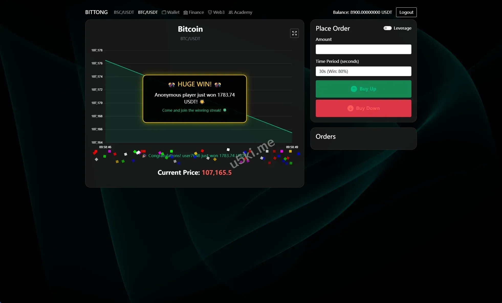Image resolution: width=502 pixels, height=303 pixels.
Task: Click the Orders panel heading
Action: [x=325, y=136]
